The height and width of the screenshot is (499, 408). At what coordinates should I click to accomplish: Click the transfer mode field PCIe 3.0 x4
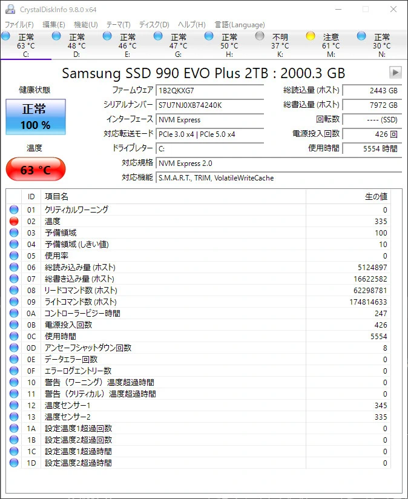coord(210,134)
